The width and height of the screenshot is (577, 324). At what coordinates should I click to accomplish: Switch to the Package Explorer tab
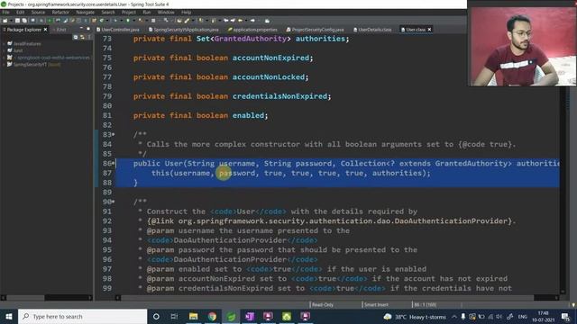(x=24, y=30)
